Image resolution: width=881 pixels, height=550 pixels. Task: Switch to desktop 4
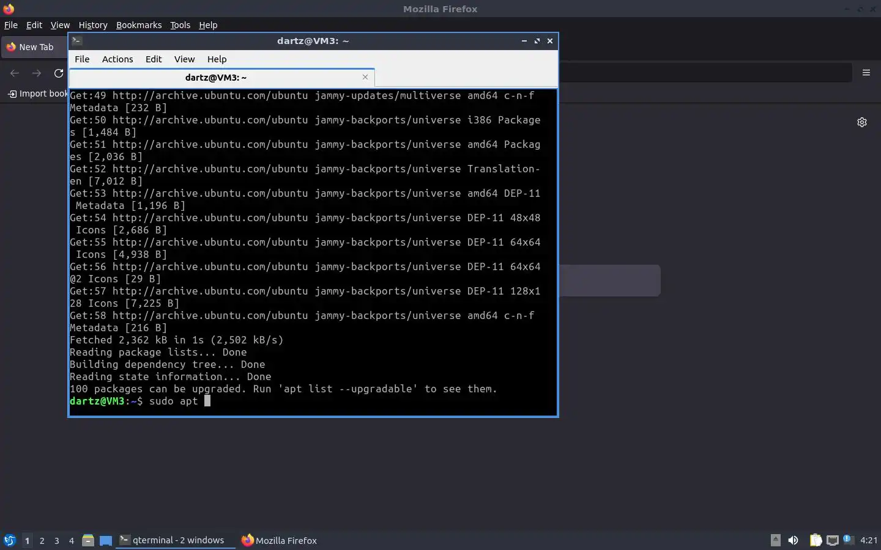click(71, 540)
